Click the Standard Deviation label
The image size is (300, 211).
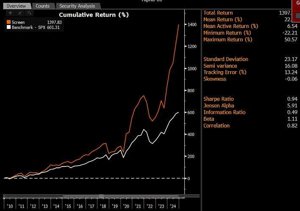(226, 59)
